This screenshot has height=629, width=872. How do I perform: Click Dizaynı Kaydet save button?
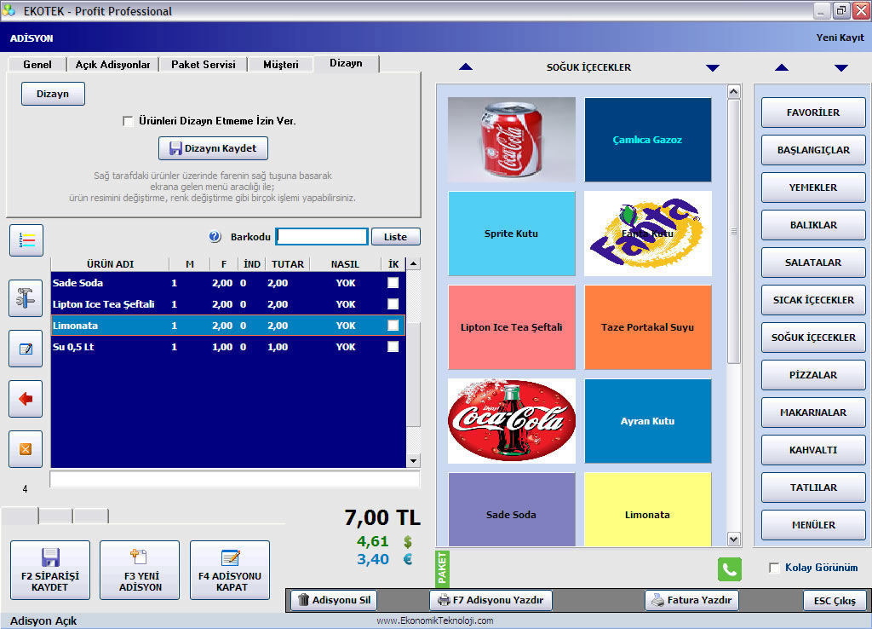point(214,148)
